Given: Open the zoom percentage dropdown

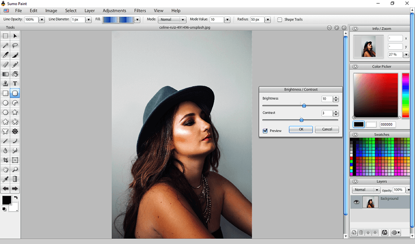Looking at the screenshot, I should (x=406, y=55).
